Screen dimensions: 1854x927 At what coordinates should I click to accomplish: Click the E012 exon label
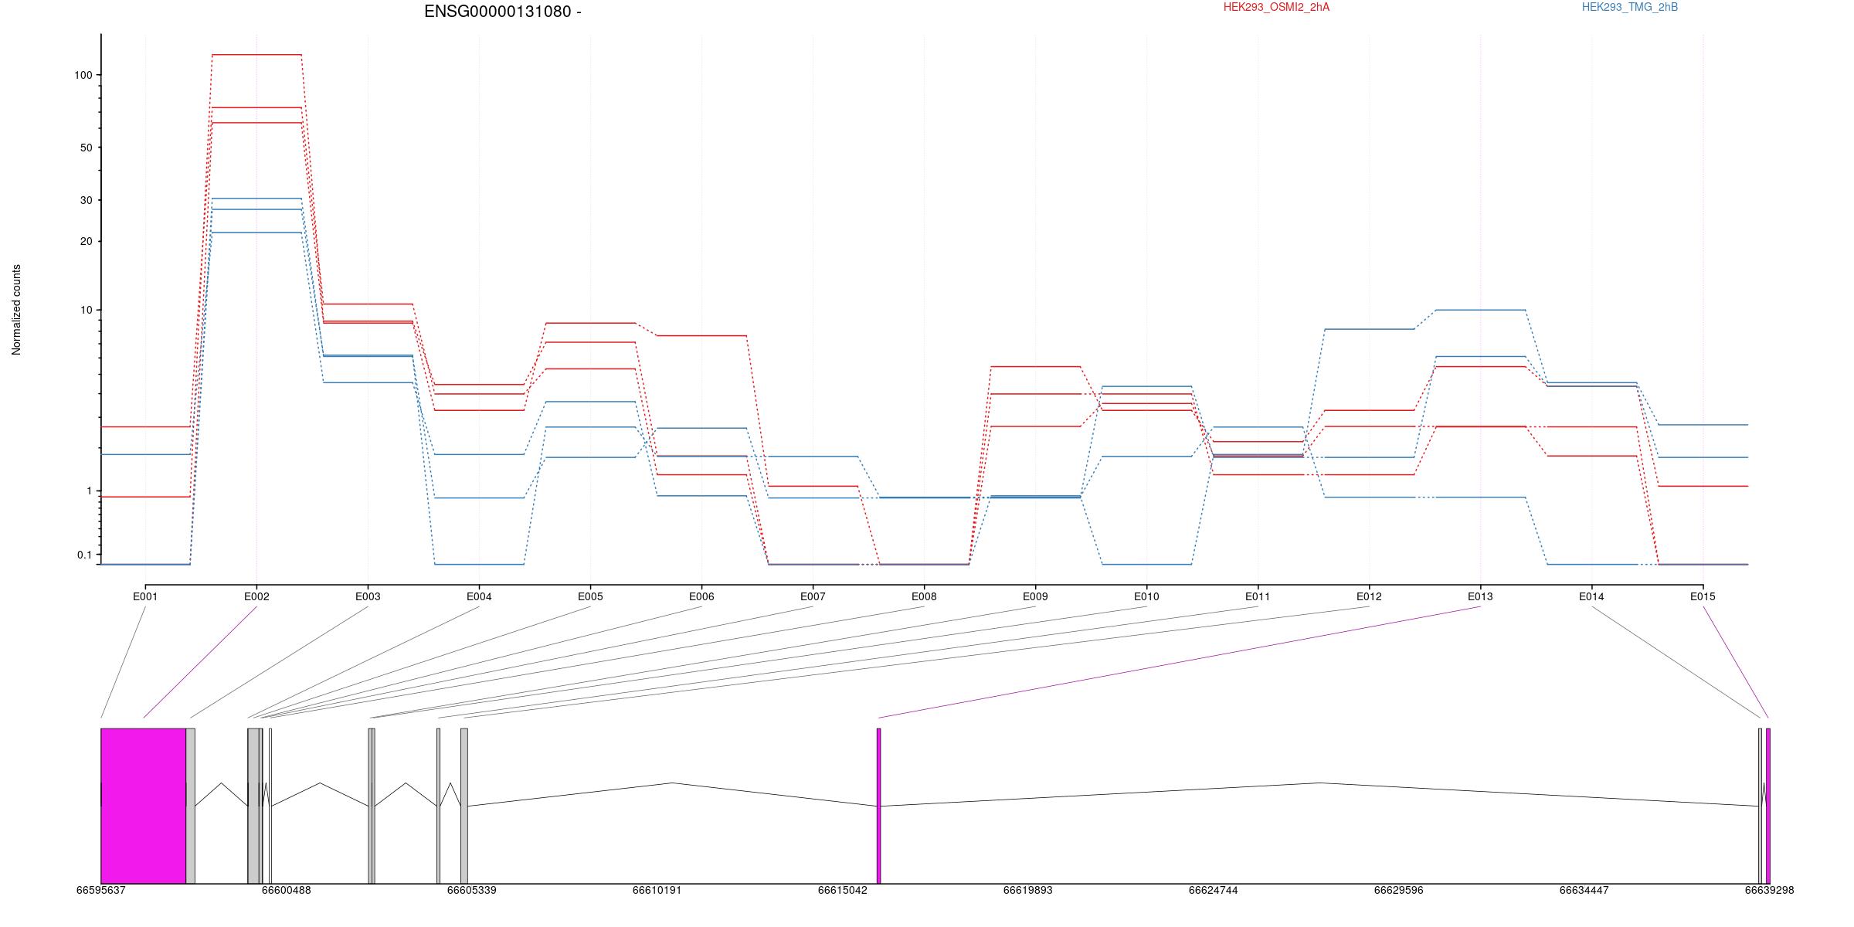(x=1369, y=596)
